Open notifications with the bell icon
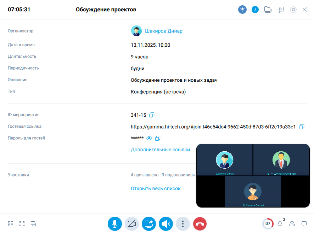Image resolution: width=314 pixels, height=233 pixels. (x=280, y=223)
